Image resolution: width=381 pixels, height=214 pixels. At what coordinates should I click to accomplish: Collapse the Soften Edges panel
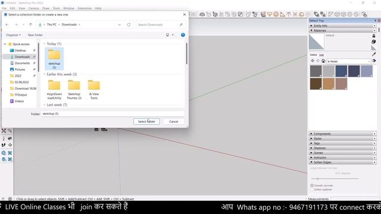pos(343,162)
